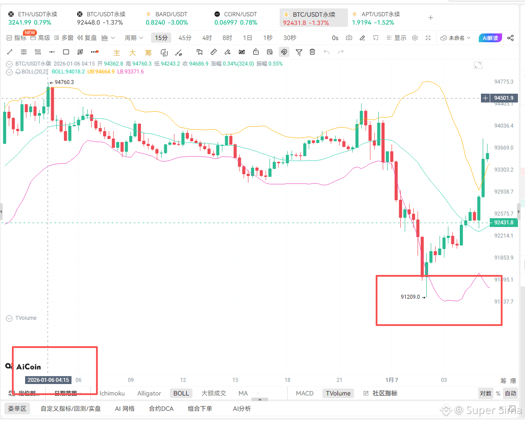Toggle the 筹 chip distribution indicator
This screenshot has width=525, height=421.
148,52
